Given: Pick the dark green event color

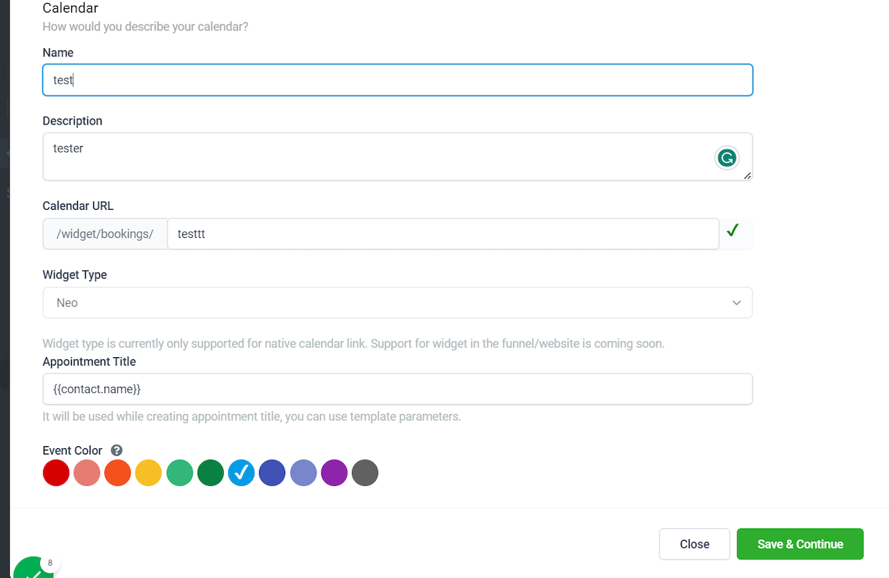Looking at the screenshot, I should (x=210, y=473).
